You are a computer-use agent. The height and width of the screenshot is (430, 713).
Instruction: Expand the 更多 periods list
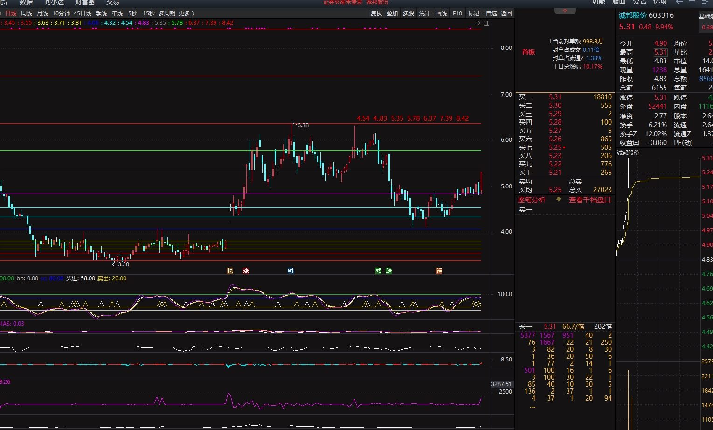click(x=186, y=14)
